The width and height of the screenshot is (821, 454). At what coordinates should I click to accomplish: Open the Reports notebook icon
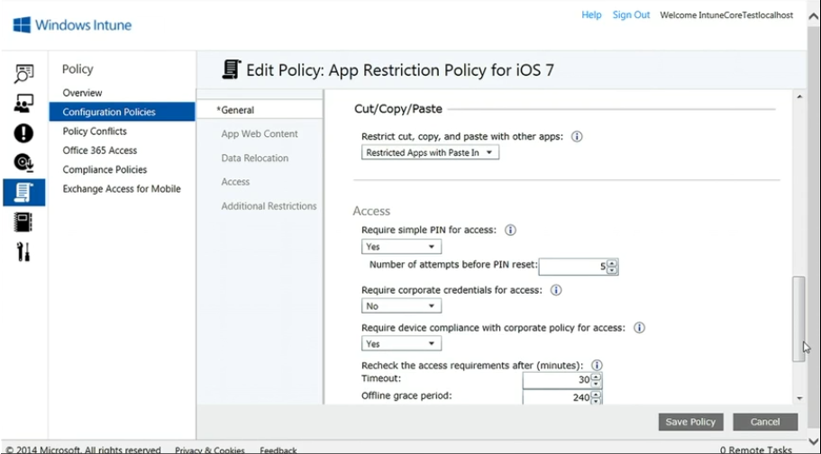(x=24, y=222)
